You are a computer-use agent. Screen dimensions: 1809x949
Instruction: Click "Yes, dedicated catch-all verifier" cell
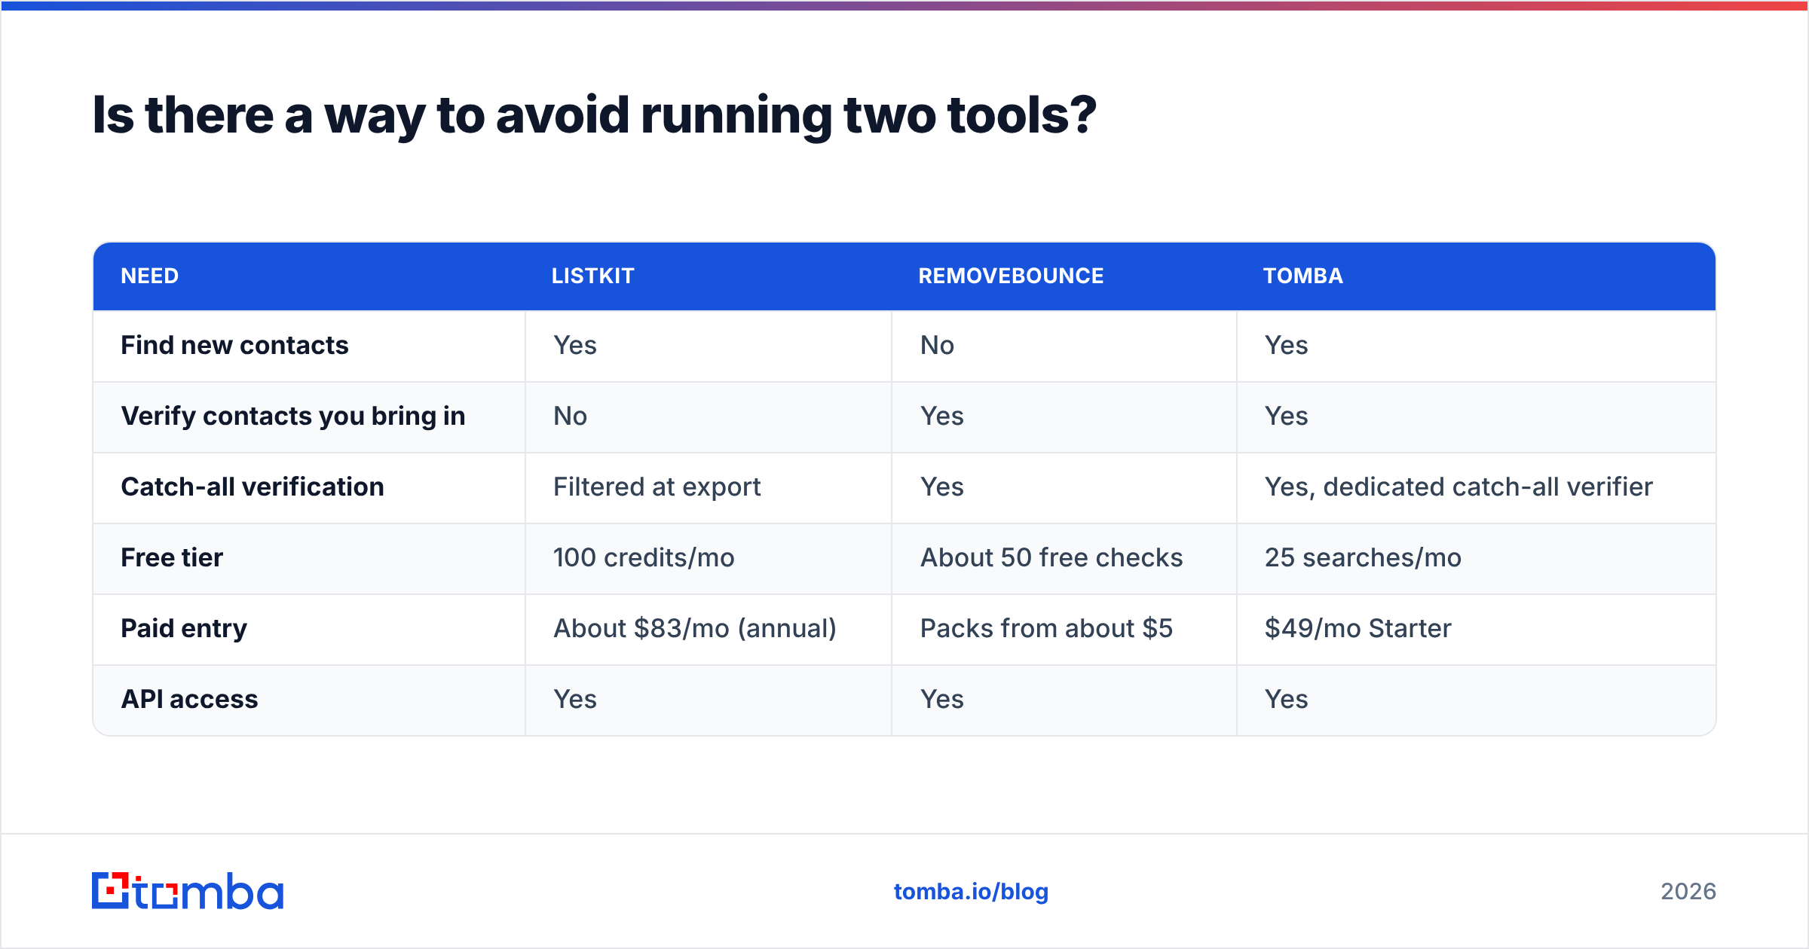(1459, 487)
